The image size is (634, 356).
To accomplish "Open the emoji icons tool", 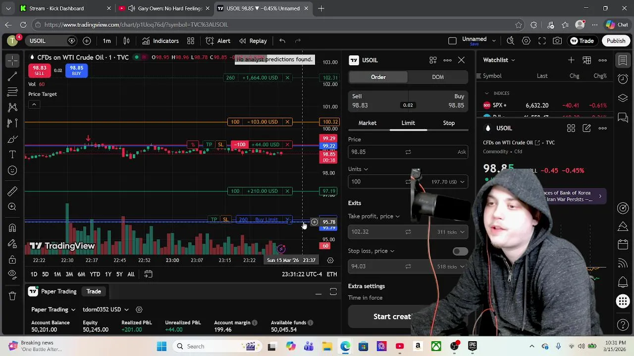I will pyautogui.click(x=12, y=171).
